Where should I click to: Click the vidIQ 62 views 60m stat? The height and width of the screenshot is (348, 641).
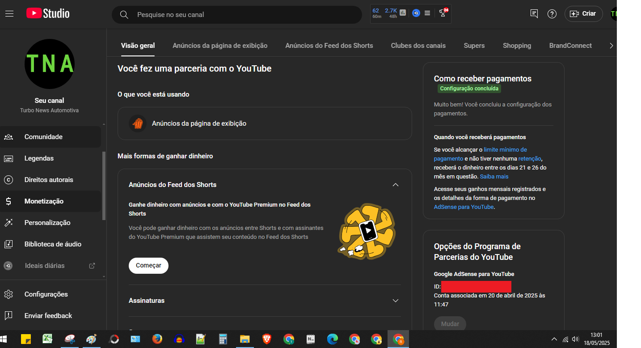click(376, 13)
